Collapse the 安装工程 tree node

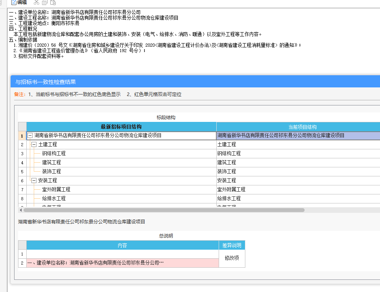(x=34, y=180)
